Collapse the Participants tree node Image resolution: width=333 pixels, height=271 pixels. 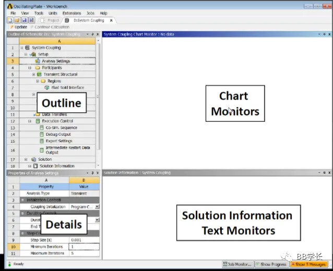[x=30, y=68]
